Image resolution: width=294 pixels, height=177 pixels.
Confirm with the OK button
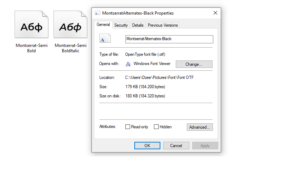pos(147,145)
